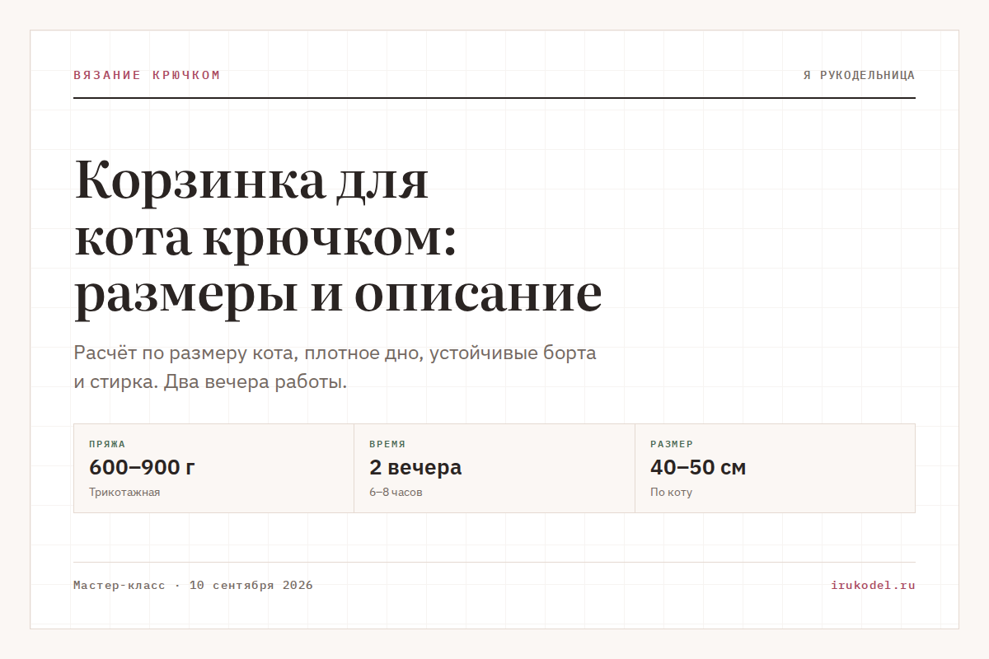The width and height of the screenshot is (989, 659).
Task: Select the 600–900 г value
Action: tap(142, 467)
